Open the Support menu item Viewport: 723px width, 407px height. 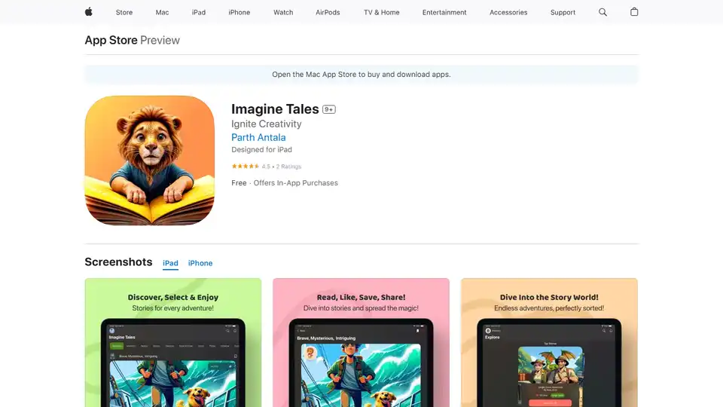tap(563, 13)
